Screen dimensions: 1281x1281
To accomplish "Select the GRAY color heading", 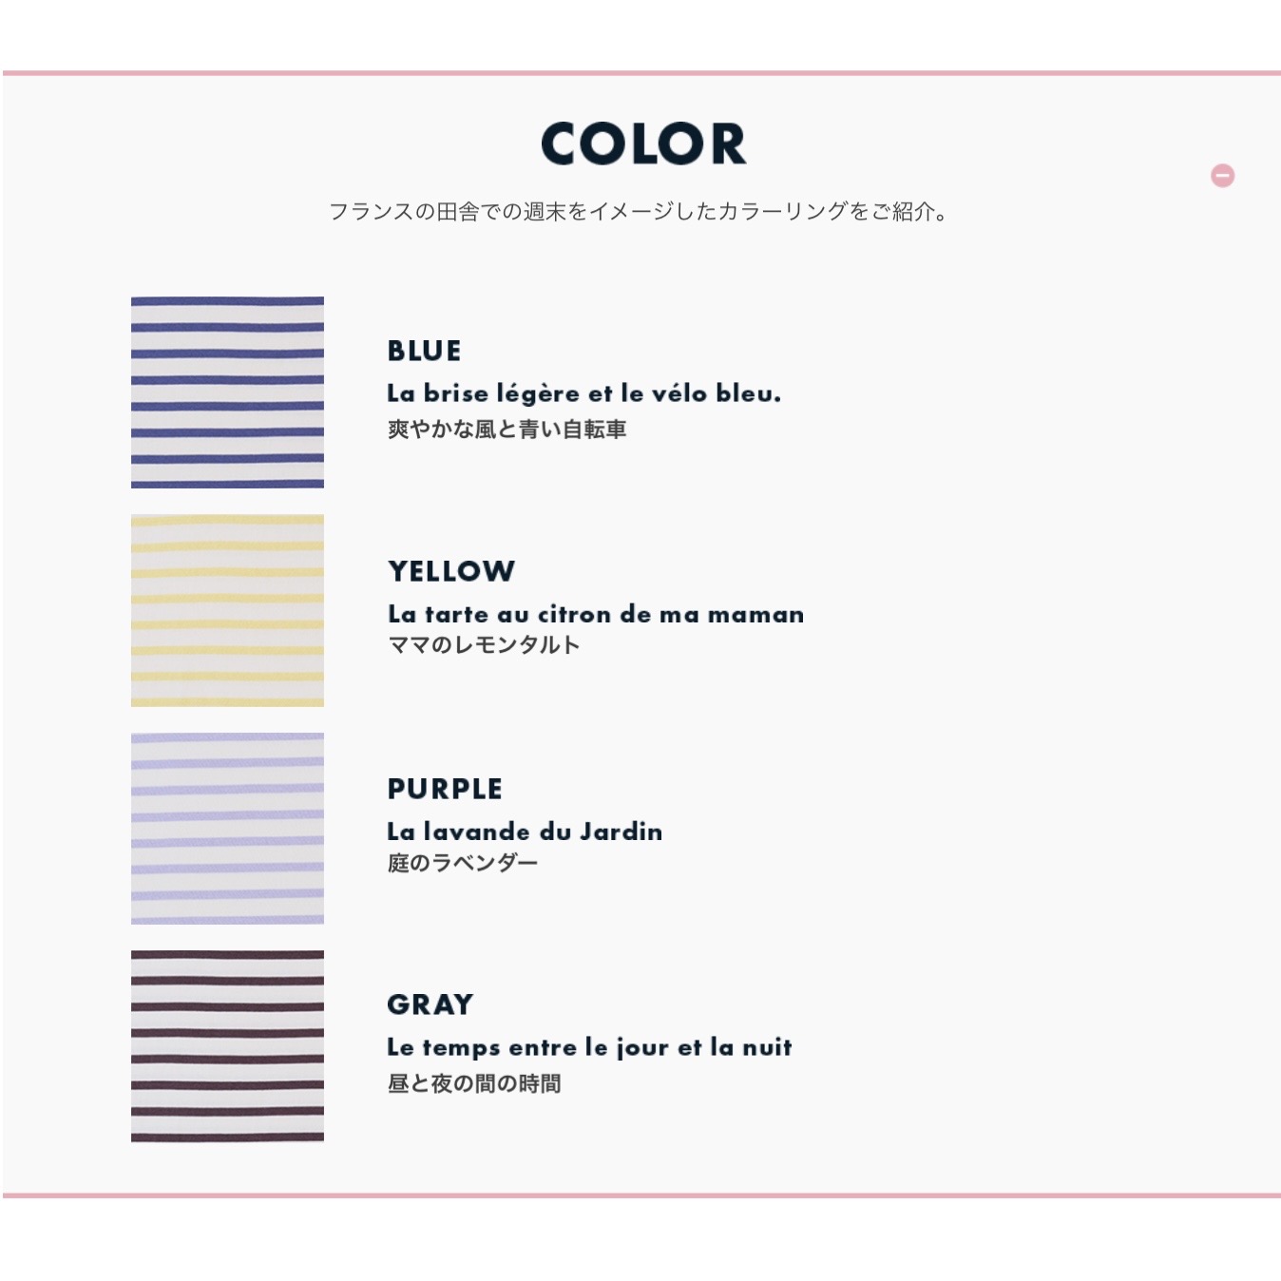I will (x=430, y=1004).
